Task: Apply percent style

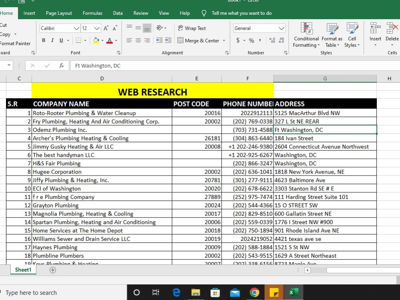Action: (252, 40)
